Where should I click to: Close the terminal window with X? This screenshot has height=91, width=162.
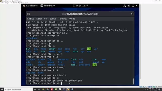tap(132, 14)
